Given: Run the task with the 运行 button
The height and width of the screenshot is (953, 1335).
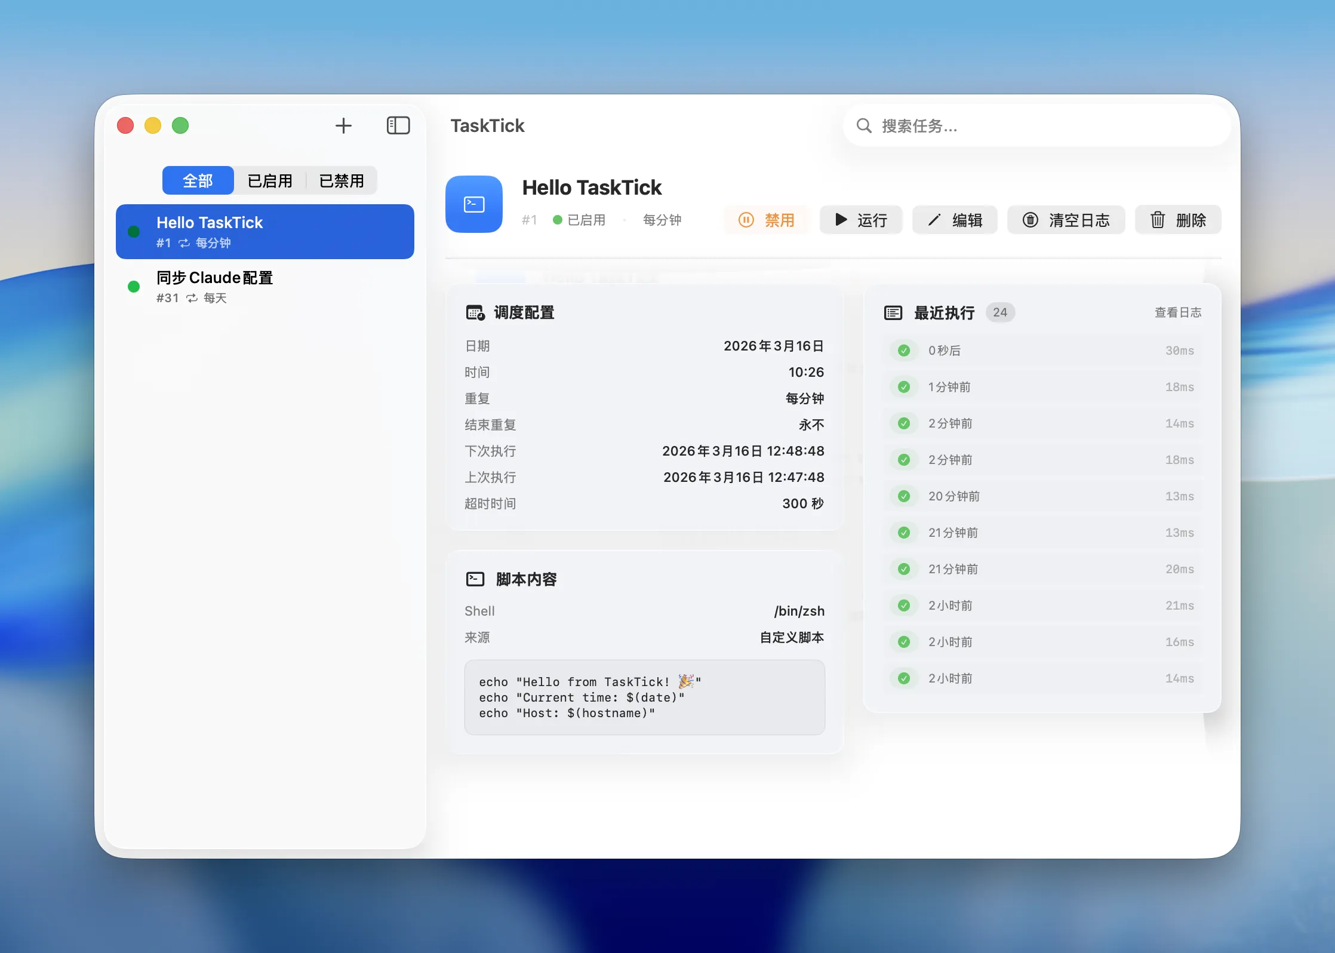Looking at the screenshot, I should click(860, 220).
